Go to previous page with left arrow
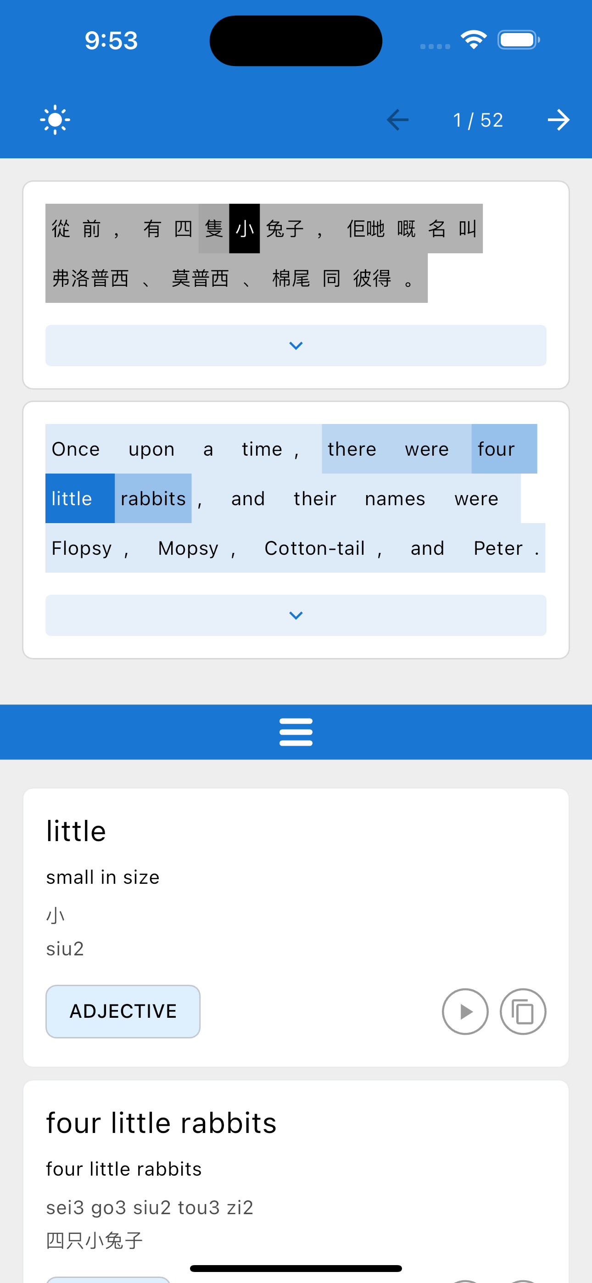592x1283 pixels. (397, 120)
